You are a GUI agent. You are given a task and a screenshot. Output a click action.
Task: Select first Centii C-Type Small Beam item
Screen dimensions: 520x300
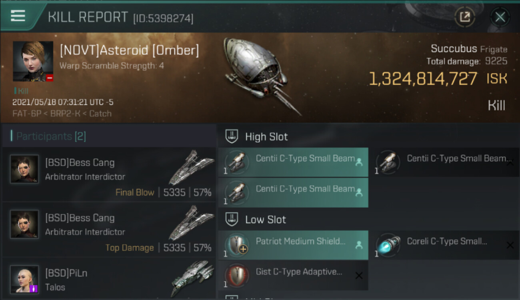click(293, 162)
